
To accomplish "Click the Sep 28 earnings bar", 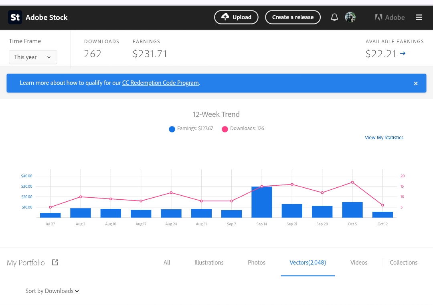I will pos(322,212).
